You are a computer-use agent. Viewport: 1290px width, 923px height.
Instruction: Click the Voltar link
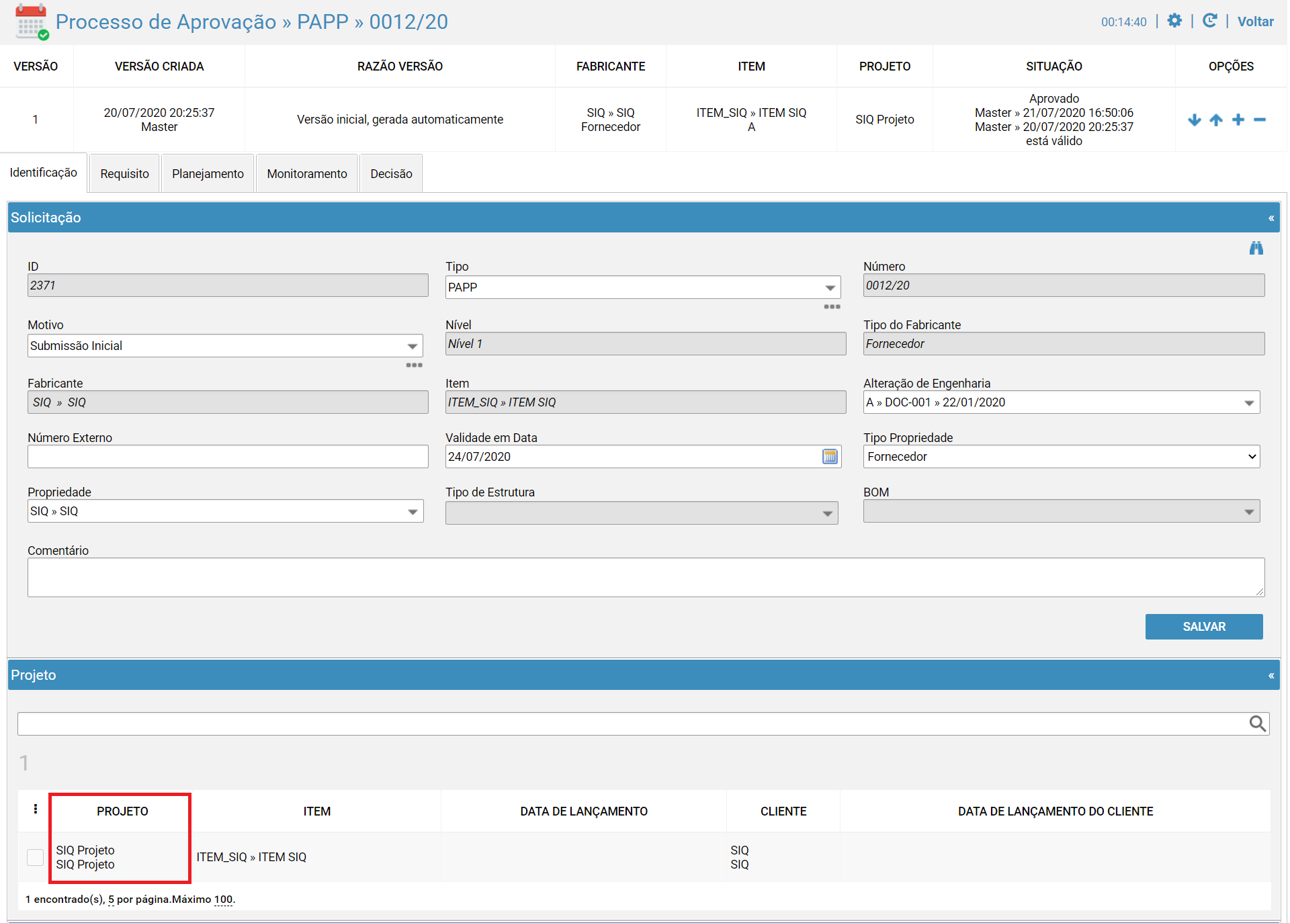1255,21
